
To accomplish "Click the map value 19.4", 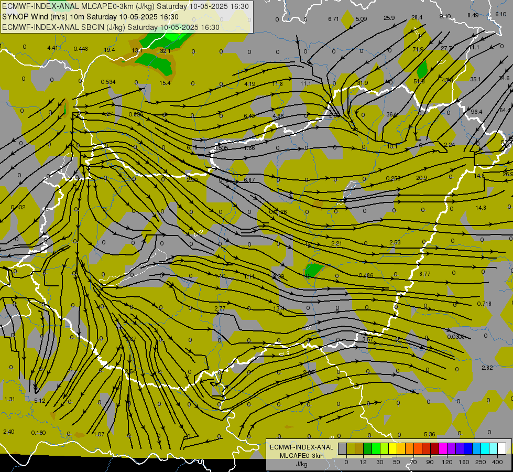I will click(110, 50).
